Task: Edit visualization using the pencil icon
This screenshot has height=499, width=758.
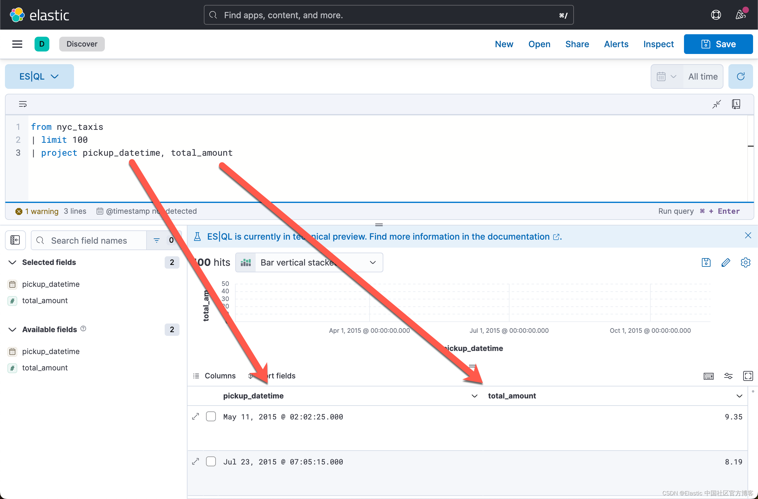Action: 726,262
